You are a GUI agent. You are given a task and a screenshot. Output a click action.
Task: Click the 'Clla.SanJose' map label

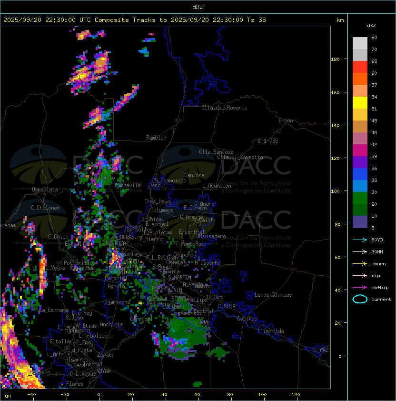click(x=216, y=152)
